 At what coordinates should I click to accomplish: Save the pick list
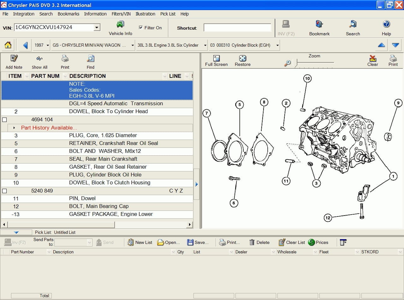pos(198,242)
